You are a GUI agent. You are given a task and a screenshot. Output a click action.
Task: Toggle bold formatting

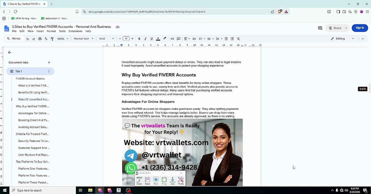pyautogui.click(x=139, y=39)
